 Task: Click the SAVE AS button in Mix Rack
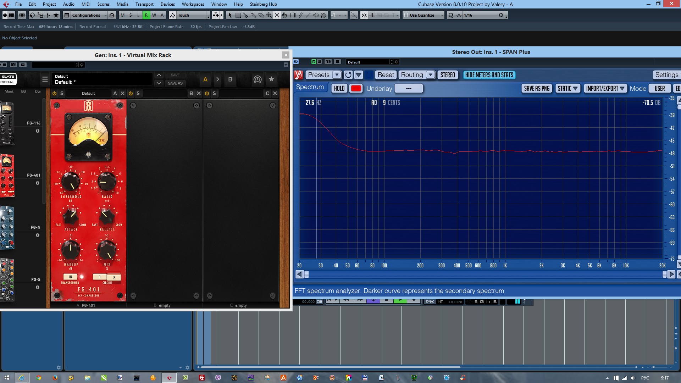[x=175, y=83]
